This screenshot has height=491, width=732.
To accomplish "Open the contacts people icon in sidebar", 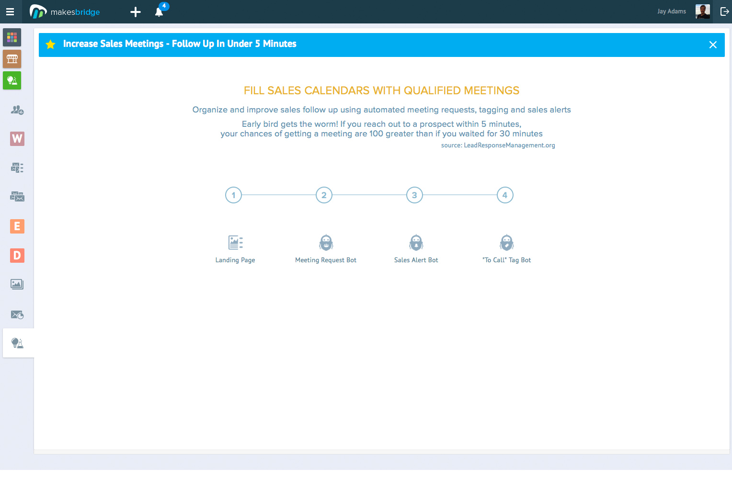I will coord(17,110).
